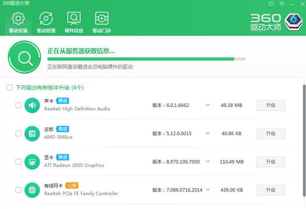Click the server info progress bar
Viewport: 306px width, 209px height.
point(147,59)
